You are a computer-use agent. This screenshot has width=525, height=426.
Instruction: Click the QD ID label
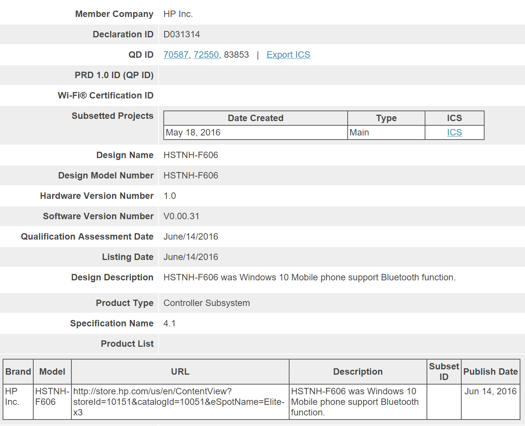(141, 55)
